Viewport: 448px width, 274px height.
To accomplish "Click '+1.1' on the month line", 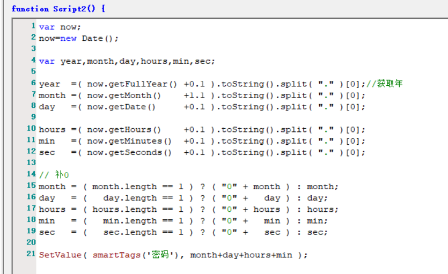I will tap(194, 95).
